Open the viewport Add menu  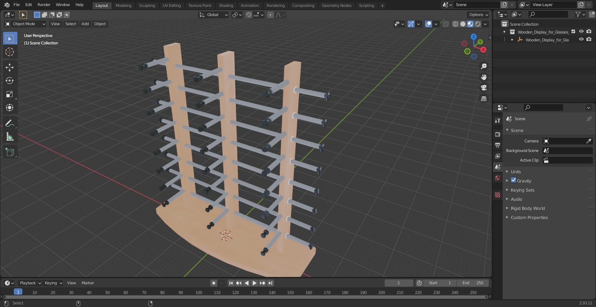(85, 24)
